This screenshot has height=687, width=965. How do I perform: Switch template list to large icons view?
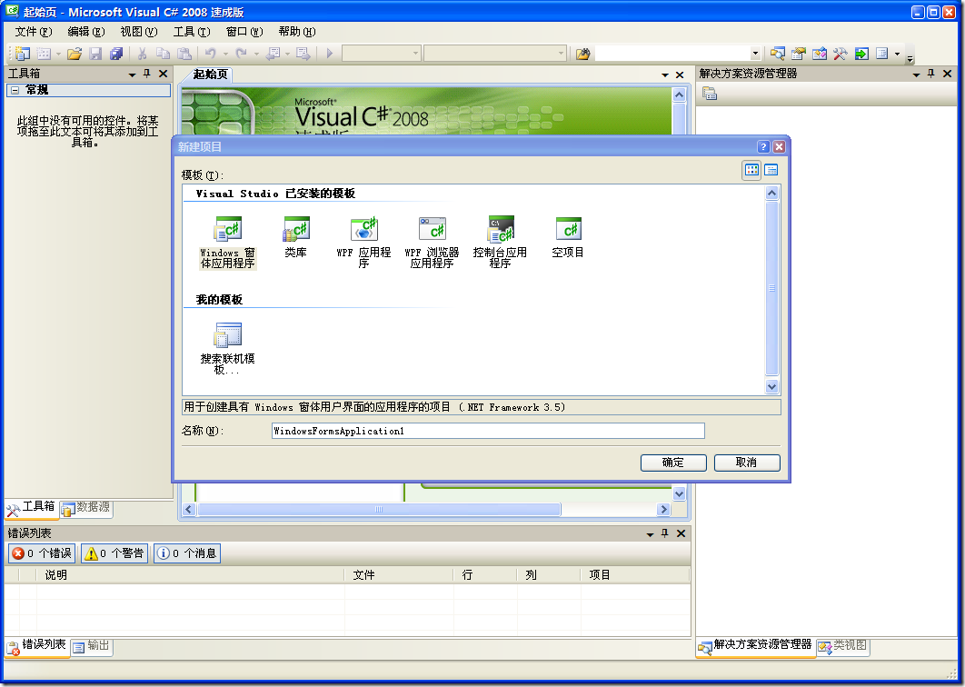(752, 170)
